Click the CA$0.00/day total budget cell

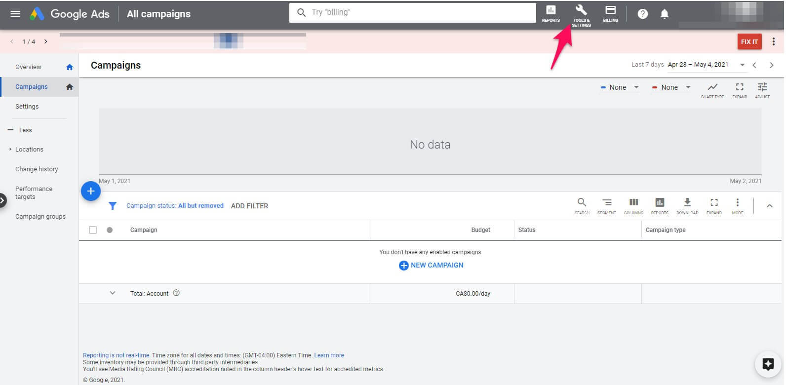point(473,293)
